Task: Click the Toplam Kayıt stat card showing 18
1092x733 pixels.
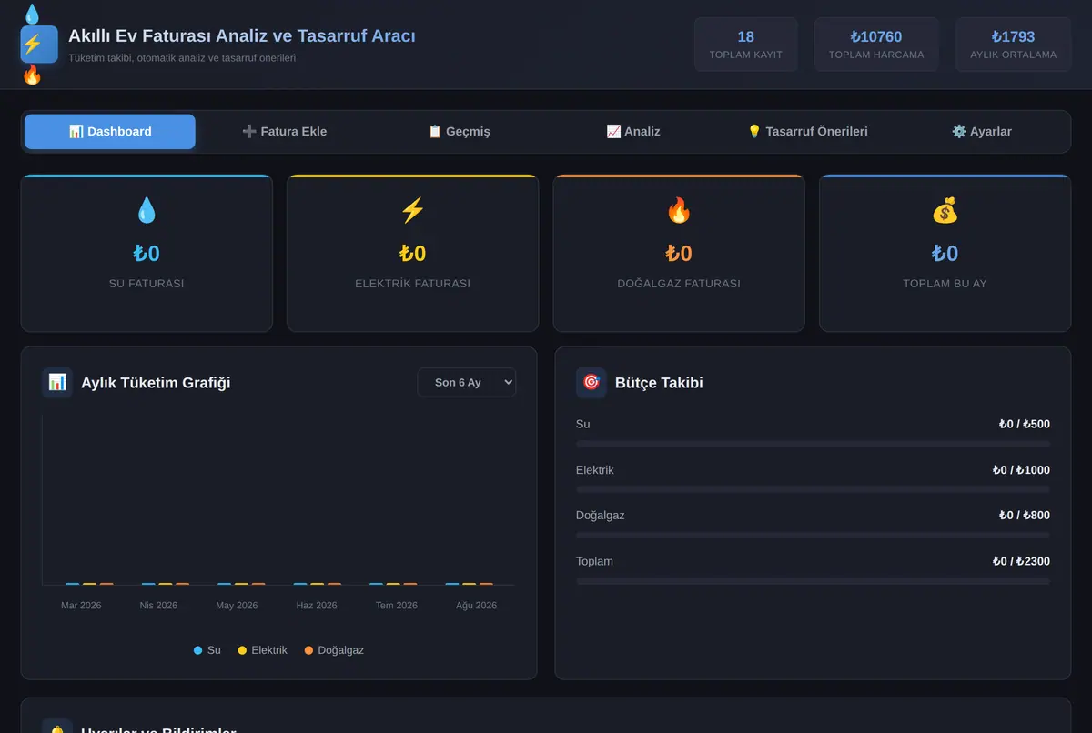Action: coord(746,45)
